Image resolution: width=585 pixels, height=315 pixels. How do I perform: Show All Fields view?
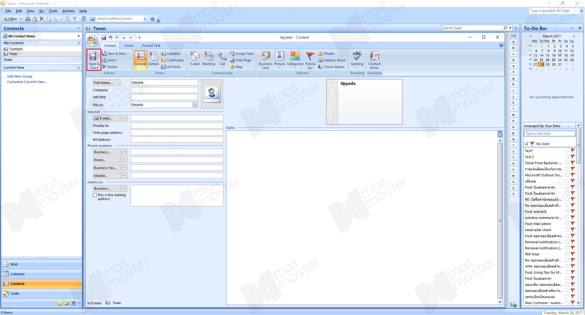[x=171, y=67]
